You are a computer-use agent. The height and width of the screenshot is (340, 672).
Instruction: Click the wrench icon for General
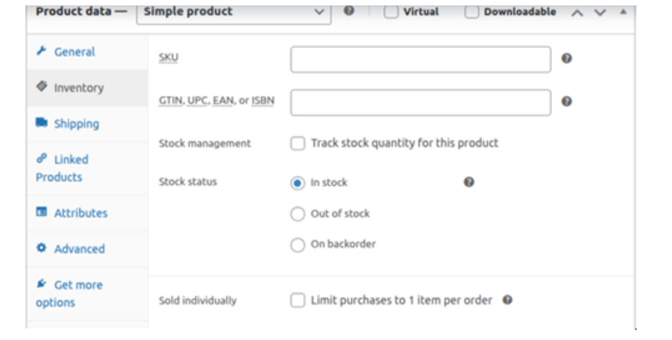(x=42, y=51)
